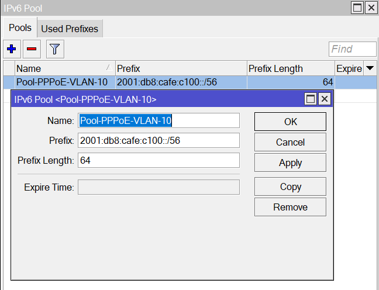
Task: Select the Pools tab
Action: click(20, 28)
